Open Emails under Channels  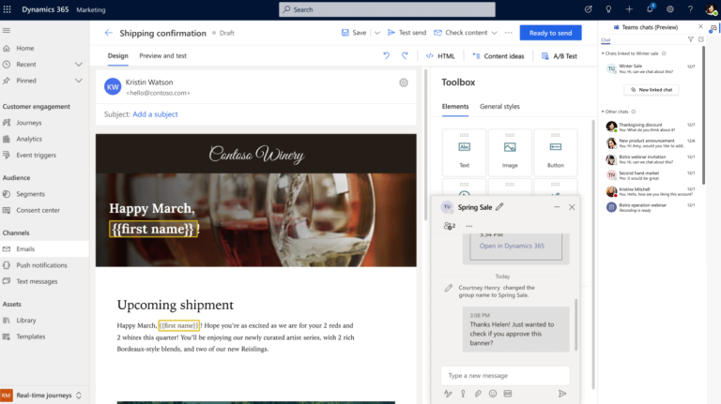tap(45, 248)
